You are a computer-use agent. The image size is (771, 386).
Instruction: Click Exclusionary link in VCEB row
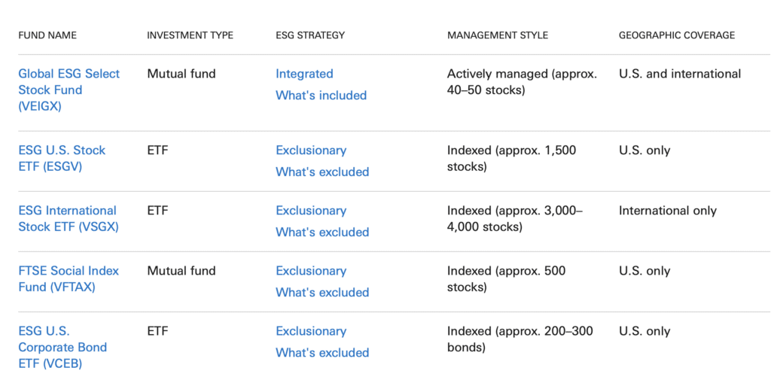point(311,332)
